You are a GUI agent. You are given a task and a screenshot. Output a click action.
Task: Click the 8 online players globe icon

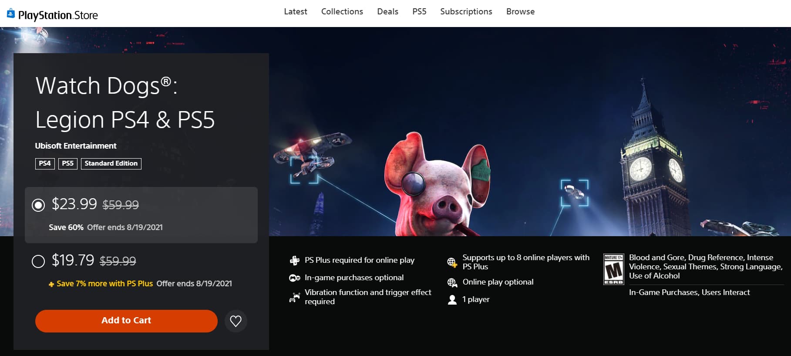[452, 262]
